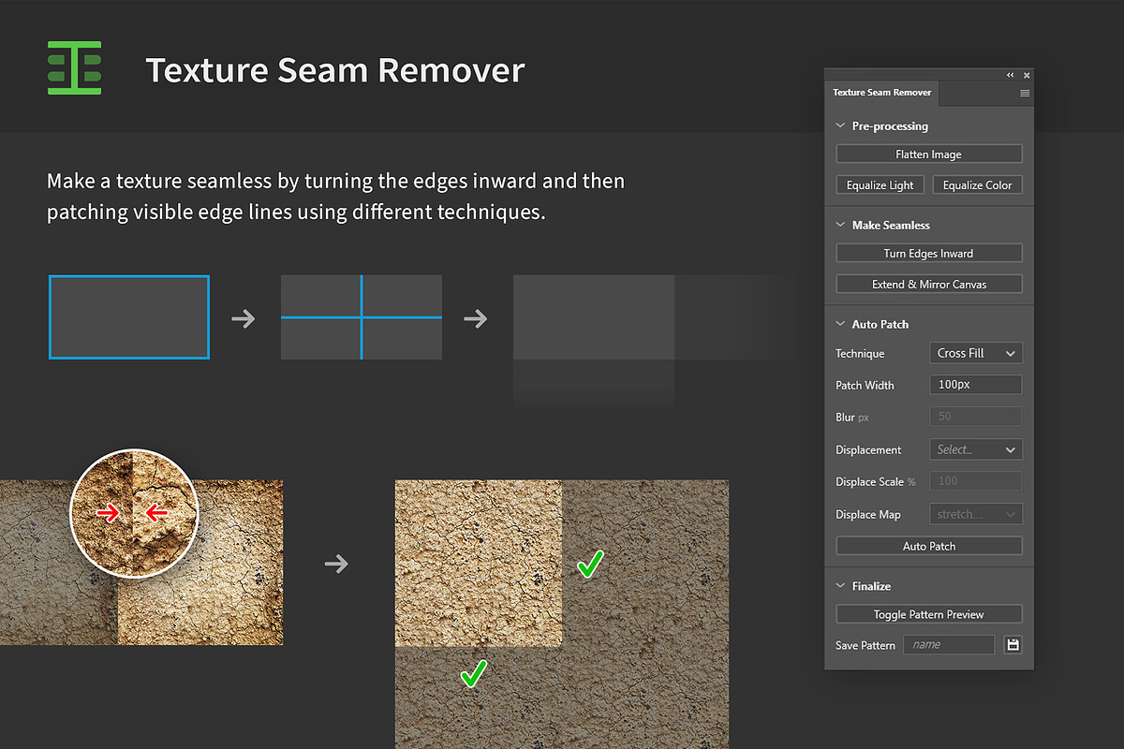Click Extend & Mirror Canvas
Viewport: 1124px width, 749px height.
(928, 284)
